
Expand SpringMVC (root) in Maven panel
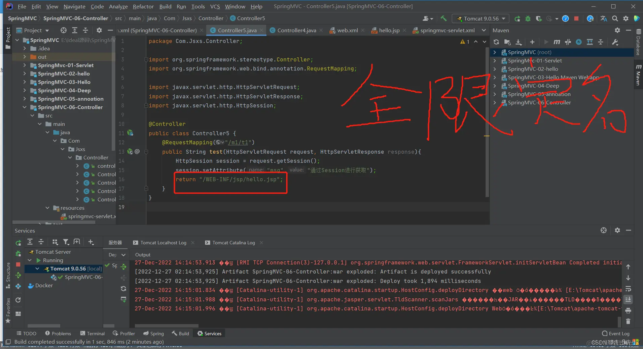pos(495,52)
